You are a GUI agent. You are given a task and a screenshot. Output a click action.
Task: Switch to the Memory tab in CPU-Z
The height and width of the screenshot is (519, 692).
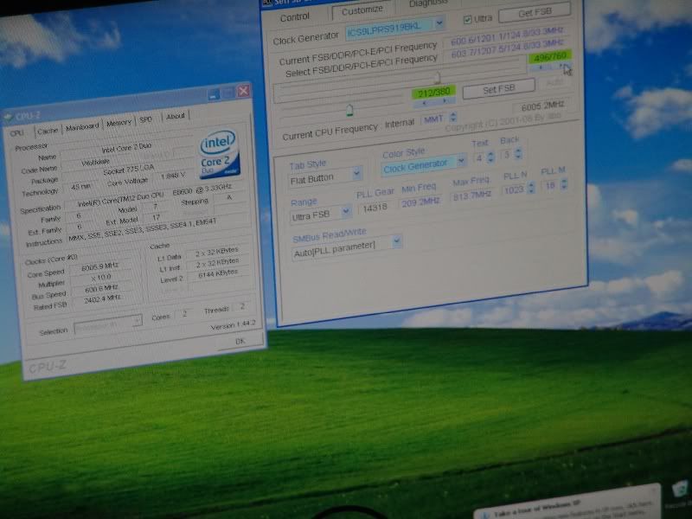point(119,124)
